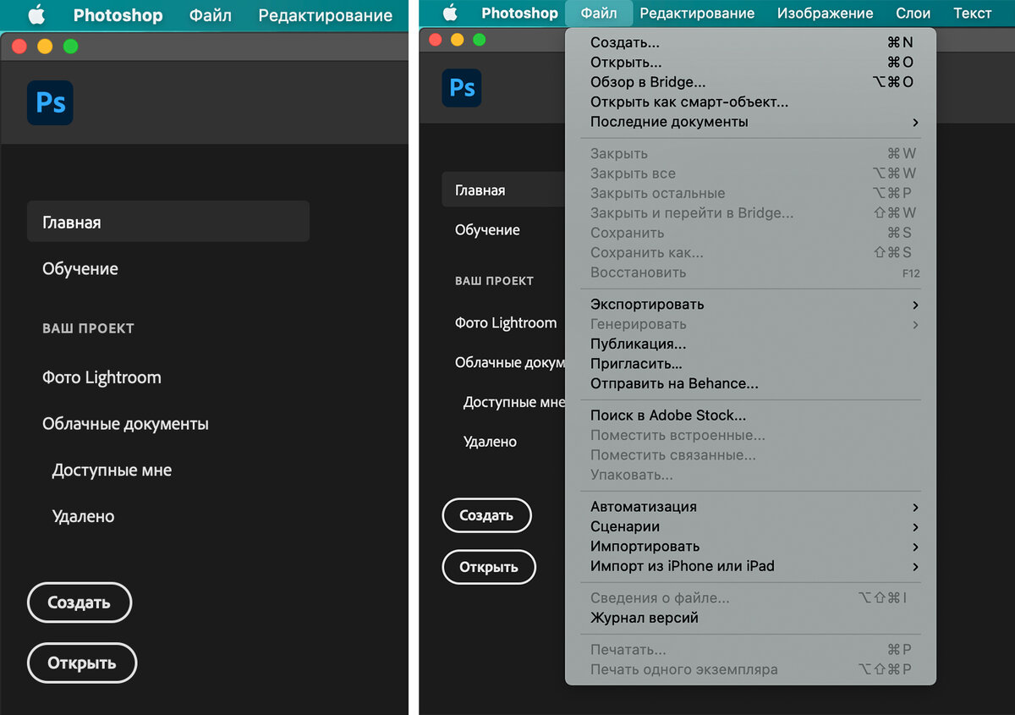Open Редактирование menu next to Изображение
The height and width of the screenshot is (715, 1015).
(x=697, y=14)
